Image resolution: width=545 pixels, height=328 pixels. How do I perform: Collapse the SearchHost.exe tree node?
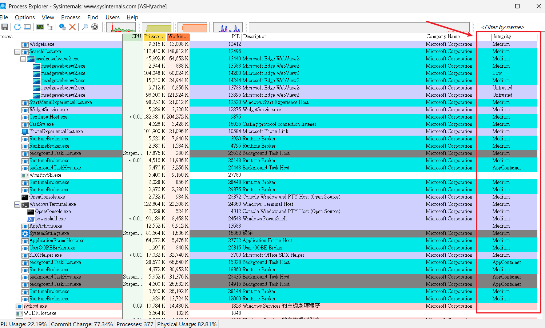point(17,52)
